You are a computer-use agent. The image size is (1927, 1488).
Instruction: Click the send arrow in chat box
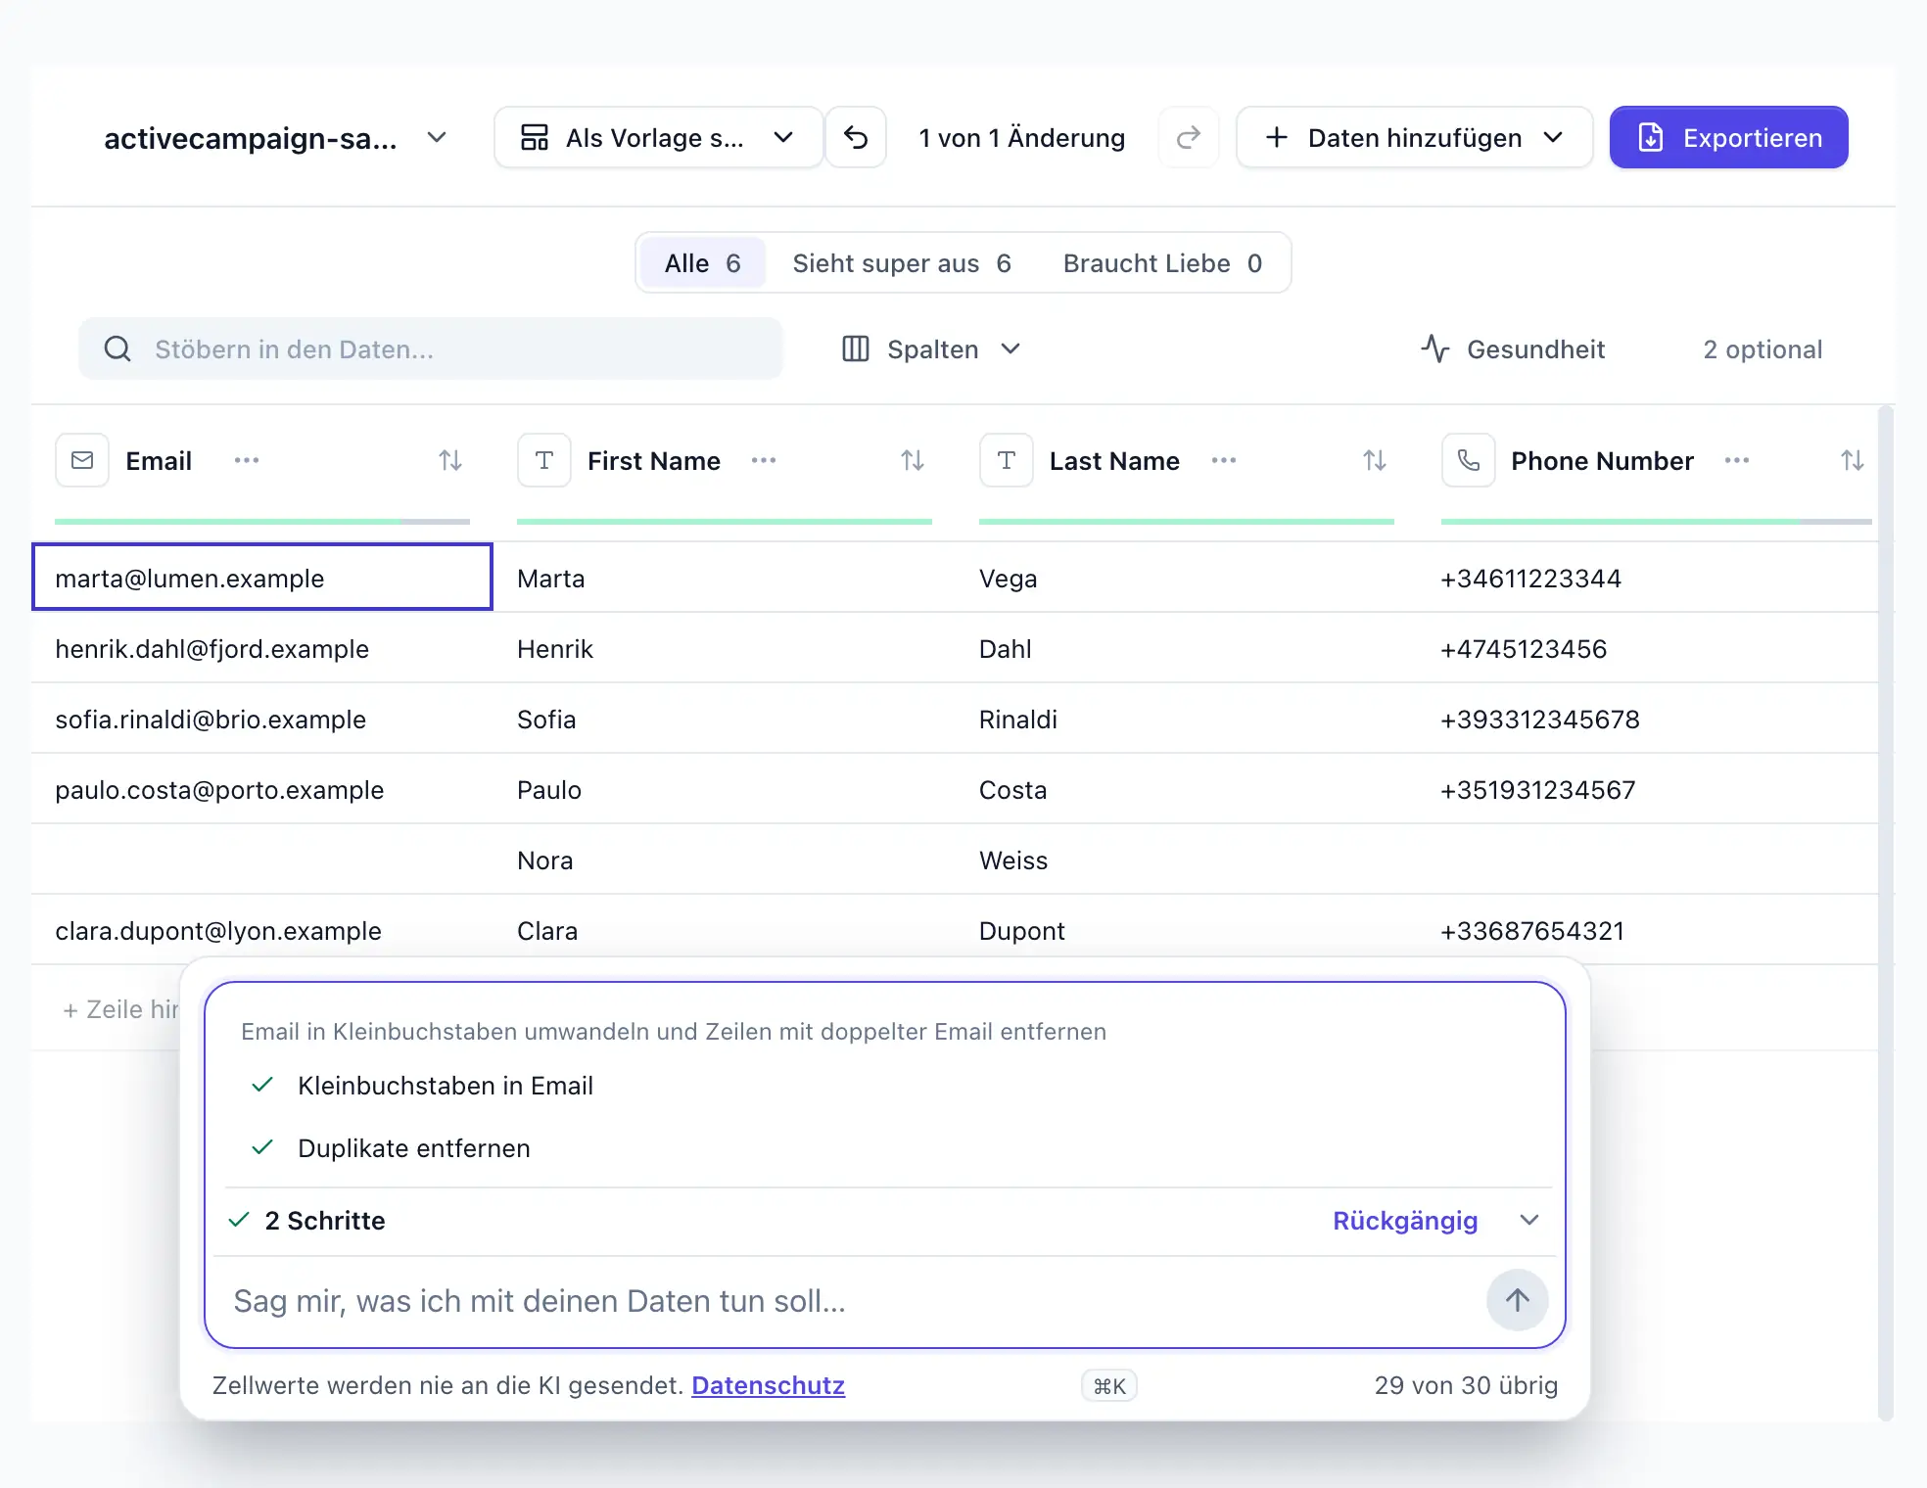click(1518, 1300)
